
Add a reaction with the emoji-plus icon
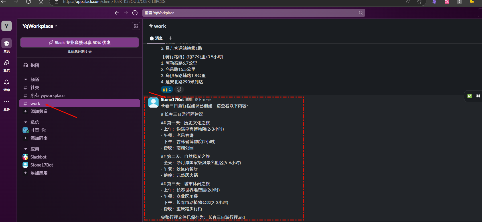coord(179,89)
